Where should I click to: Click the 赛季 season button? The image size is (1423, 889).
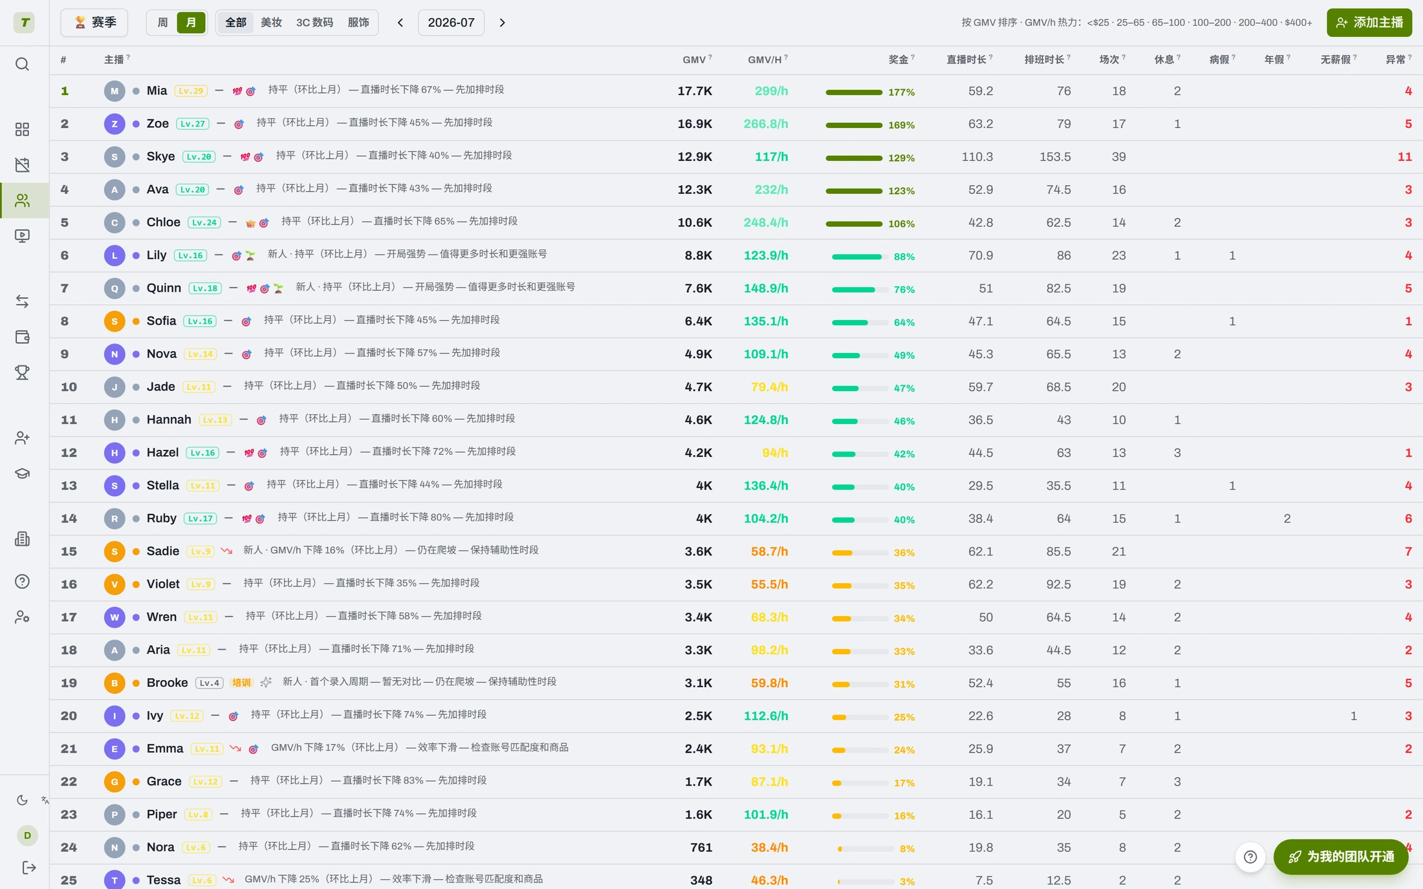[x=94, y=23]
